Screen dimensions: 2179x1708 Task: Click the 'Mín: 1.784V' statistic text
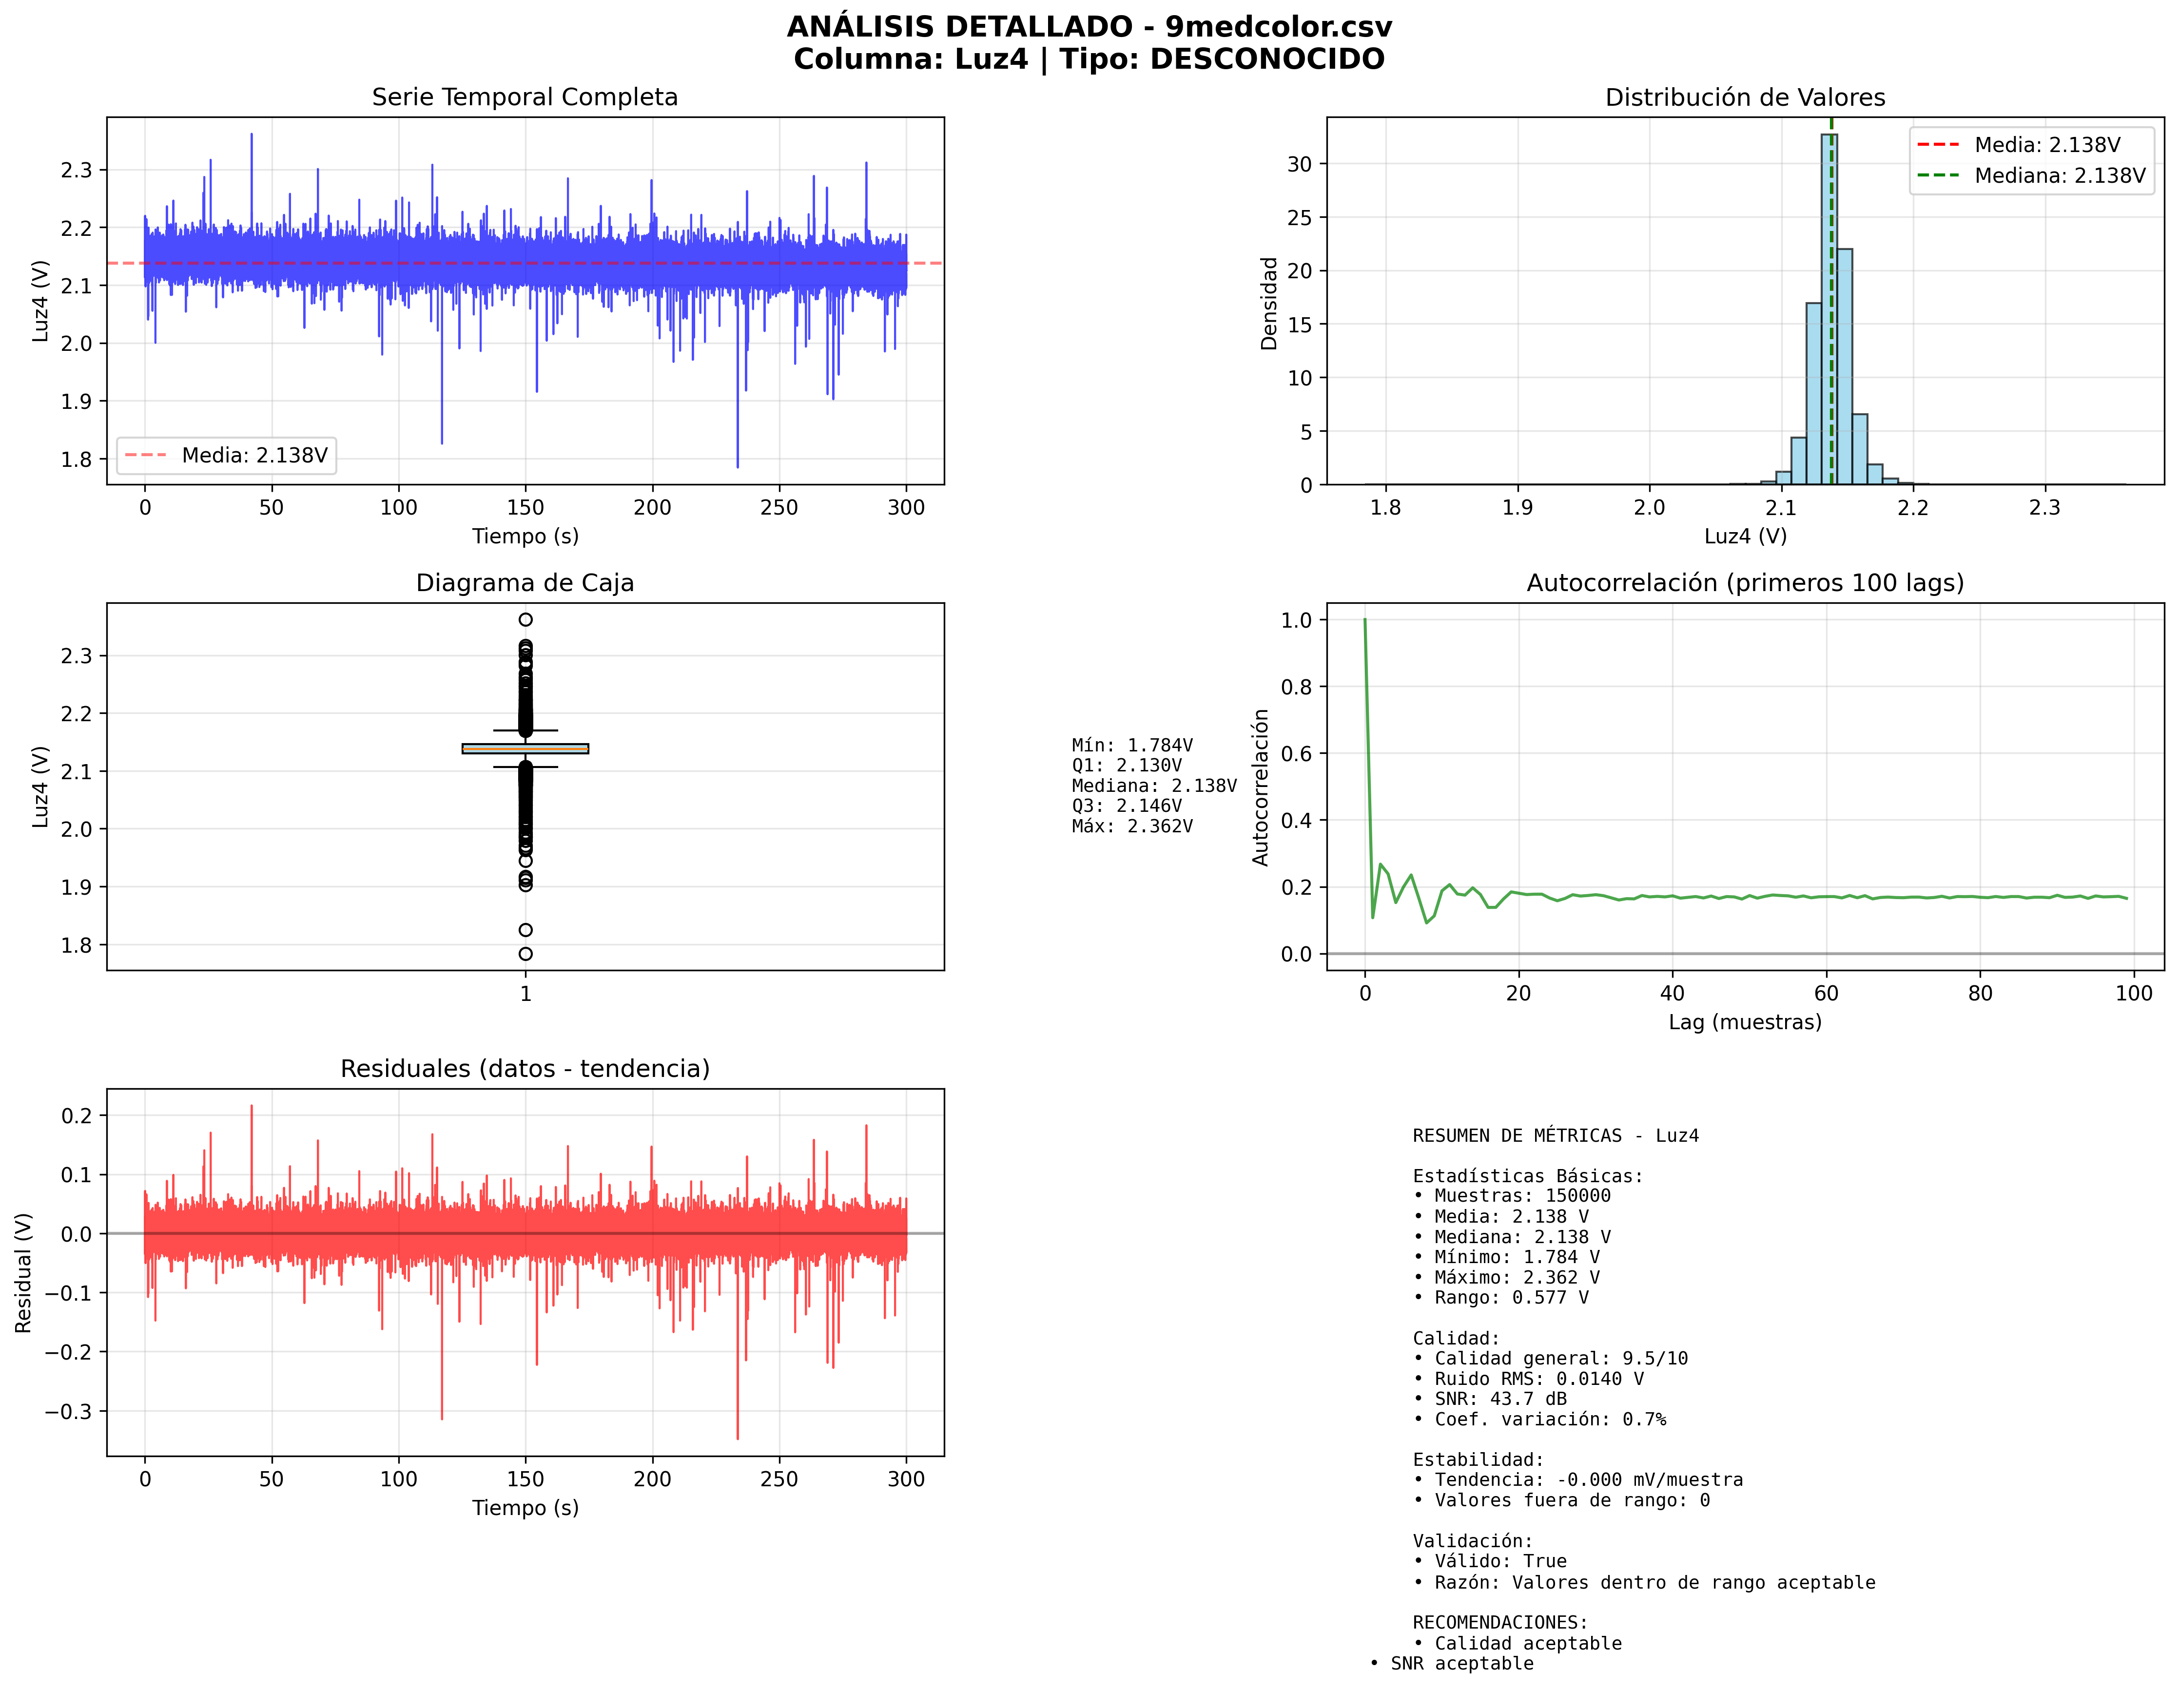coord(1131,746)
